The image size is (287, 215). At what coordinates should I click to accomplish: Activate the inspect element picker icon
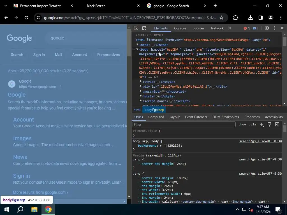(136, 28)
